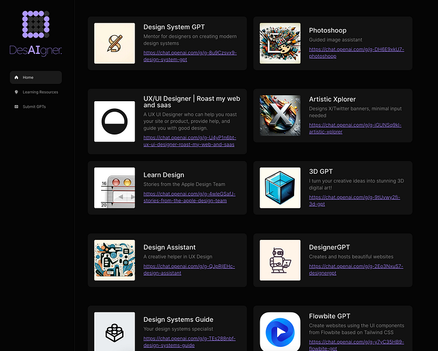
Task: Open the 3d-gpt chat link
Action: pos(354,201)
